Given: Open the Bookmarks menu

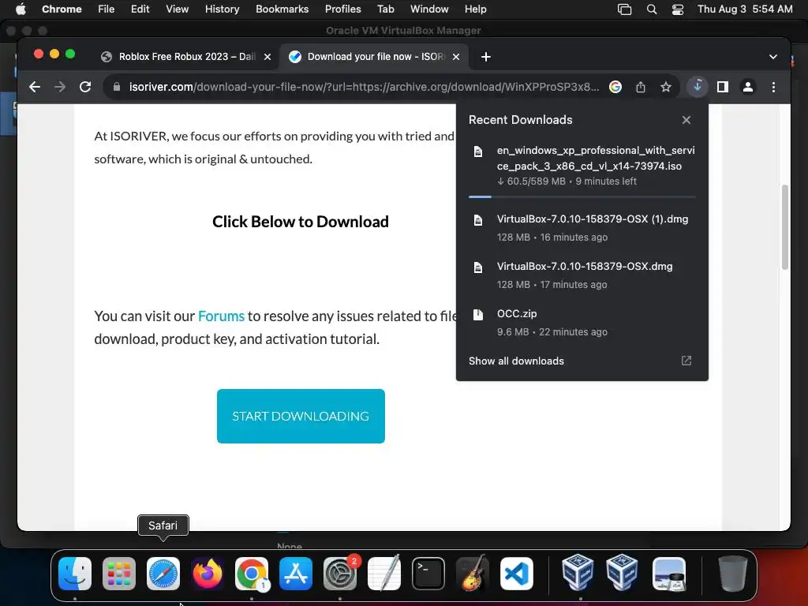Looking at the screenshot, I should pyautogui.click(x=282, y=9).
